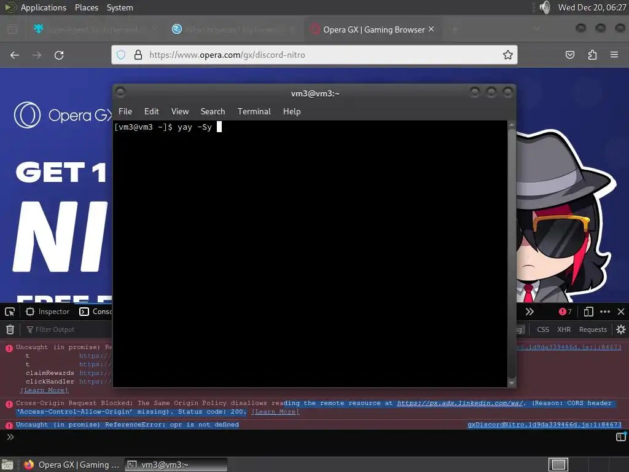This screenshot has width=629, height=472.
Task: Click the terminal window vertical scrollbar
Action: pos(512,254)
